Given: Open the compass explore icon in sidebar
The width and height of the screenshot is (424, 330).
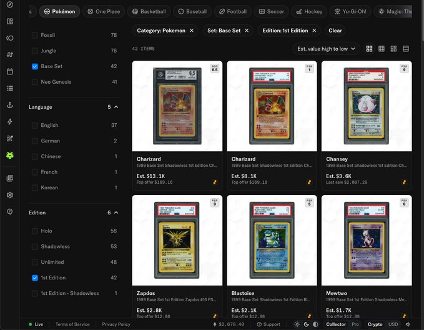Looking at the screenshot, I should point(10,4).
